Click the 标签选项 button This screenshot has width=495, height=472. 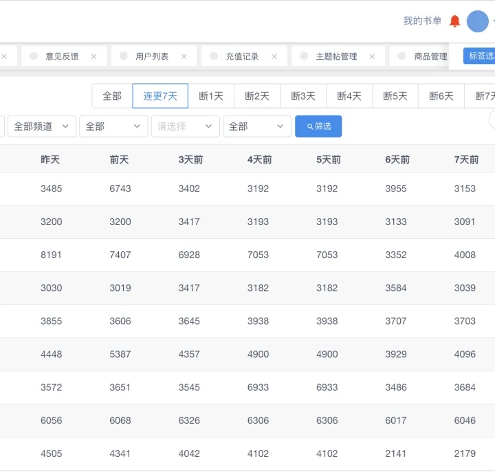pyautogui.click(x=480, y=56)
